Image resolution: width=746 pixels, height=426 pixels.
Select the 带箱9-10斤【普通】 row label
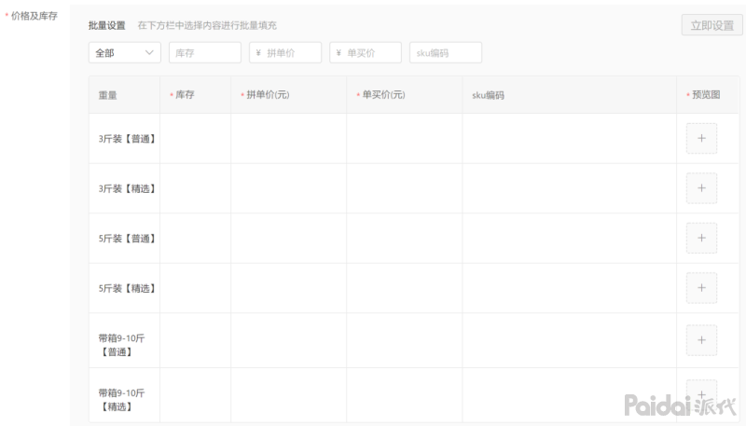click(x=121, y=345)
